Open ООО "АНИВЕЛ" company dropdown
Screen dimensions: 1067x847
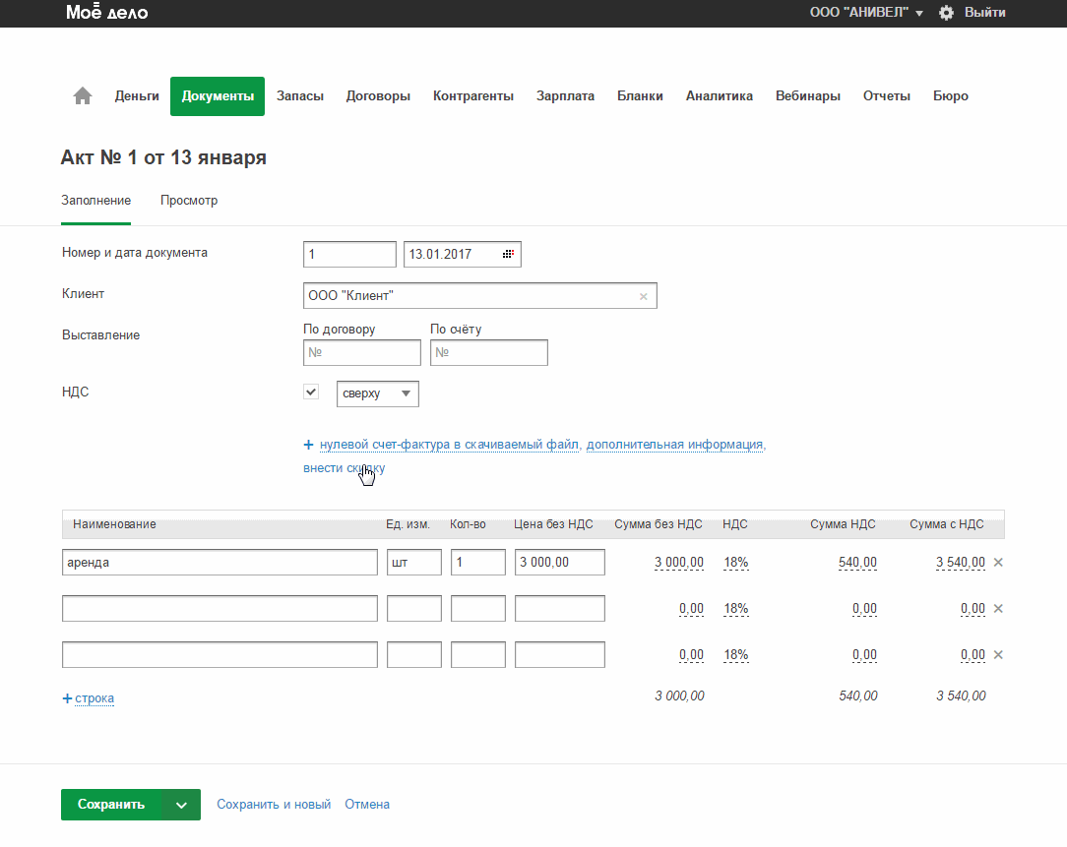coord(866,13)
